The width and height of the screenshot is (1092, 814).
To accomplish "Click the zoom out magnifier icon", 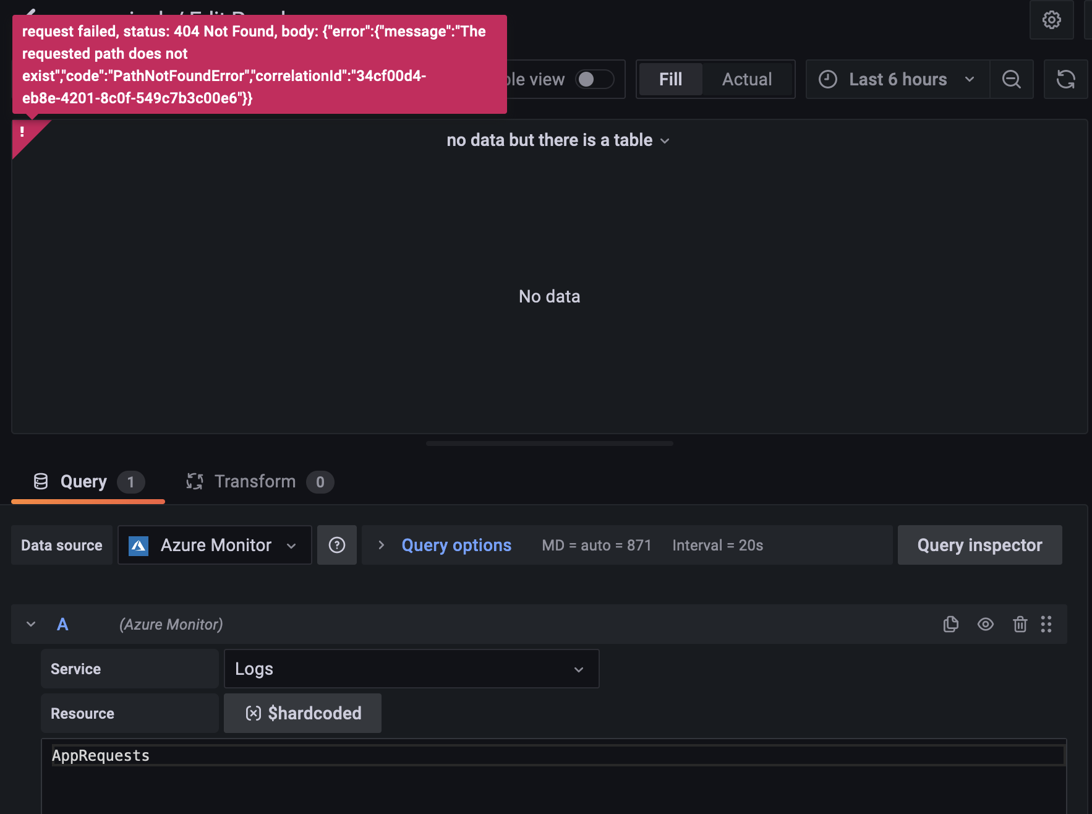I will 1012,79.
